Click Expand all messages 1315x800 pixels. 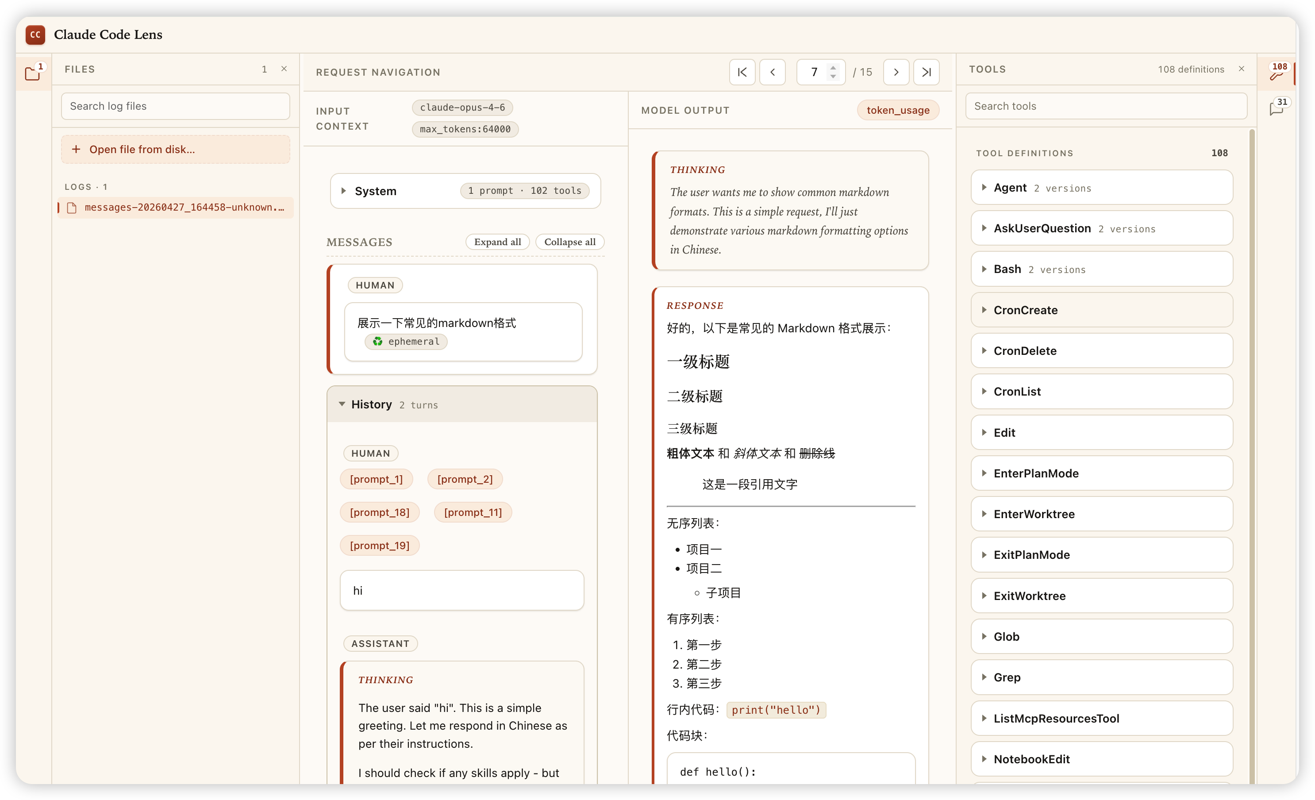[497, 242]
